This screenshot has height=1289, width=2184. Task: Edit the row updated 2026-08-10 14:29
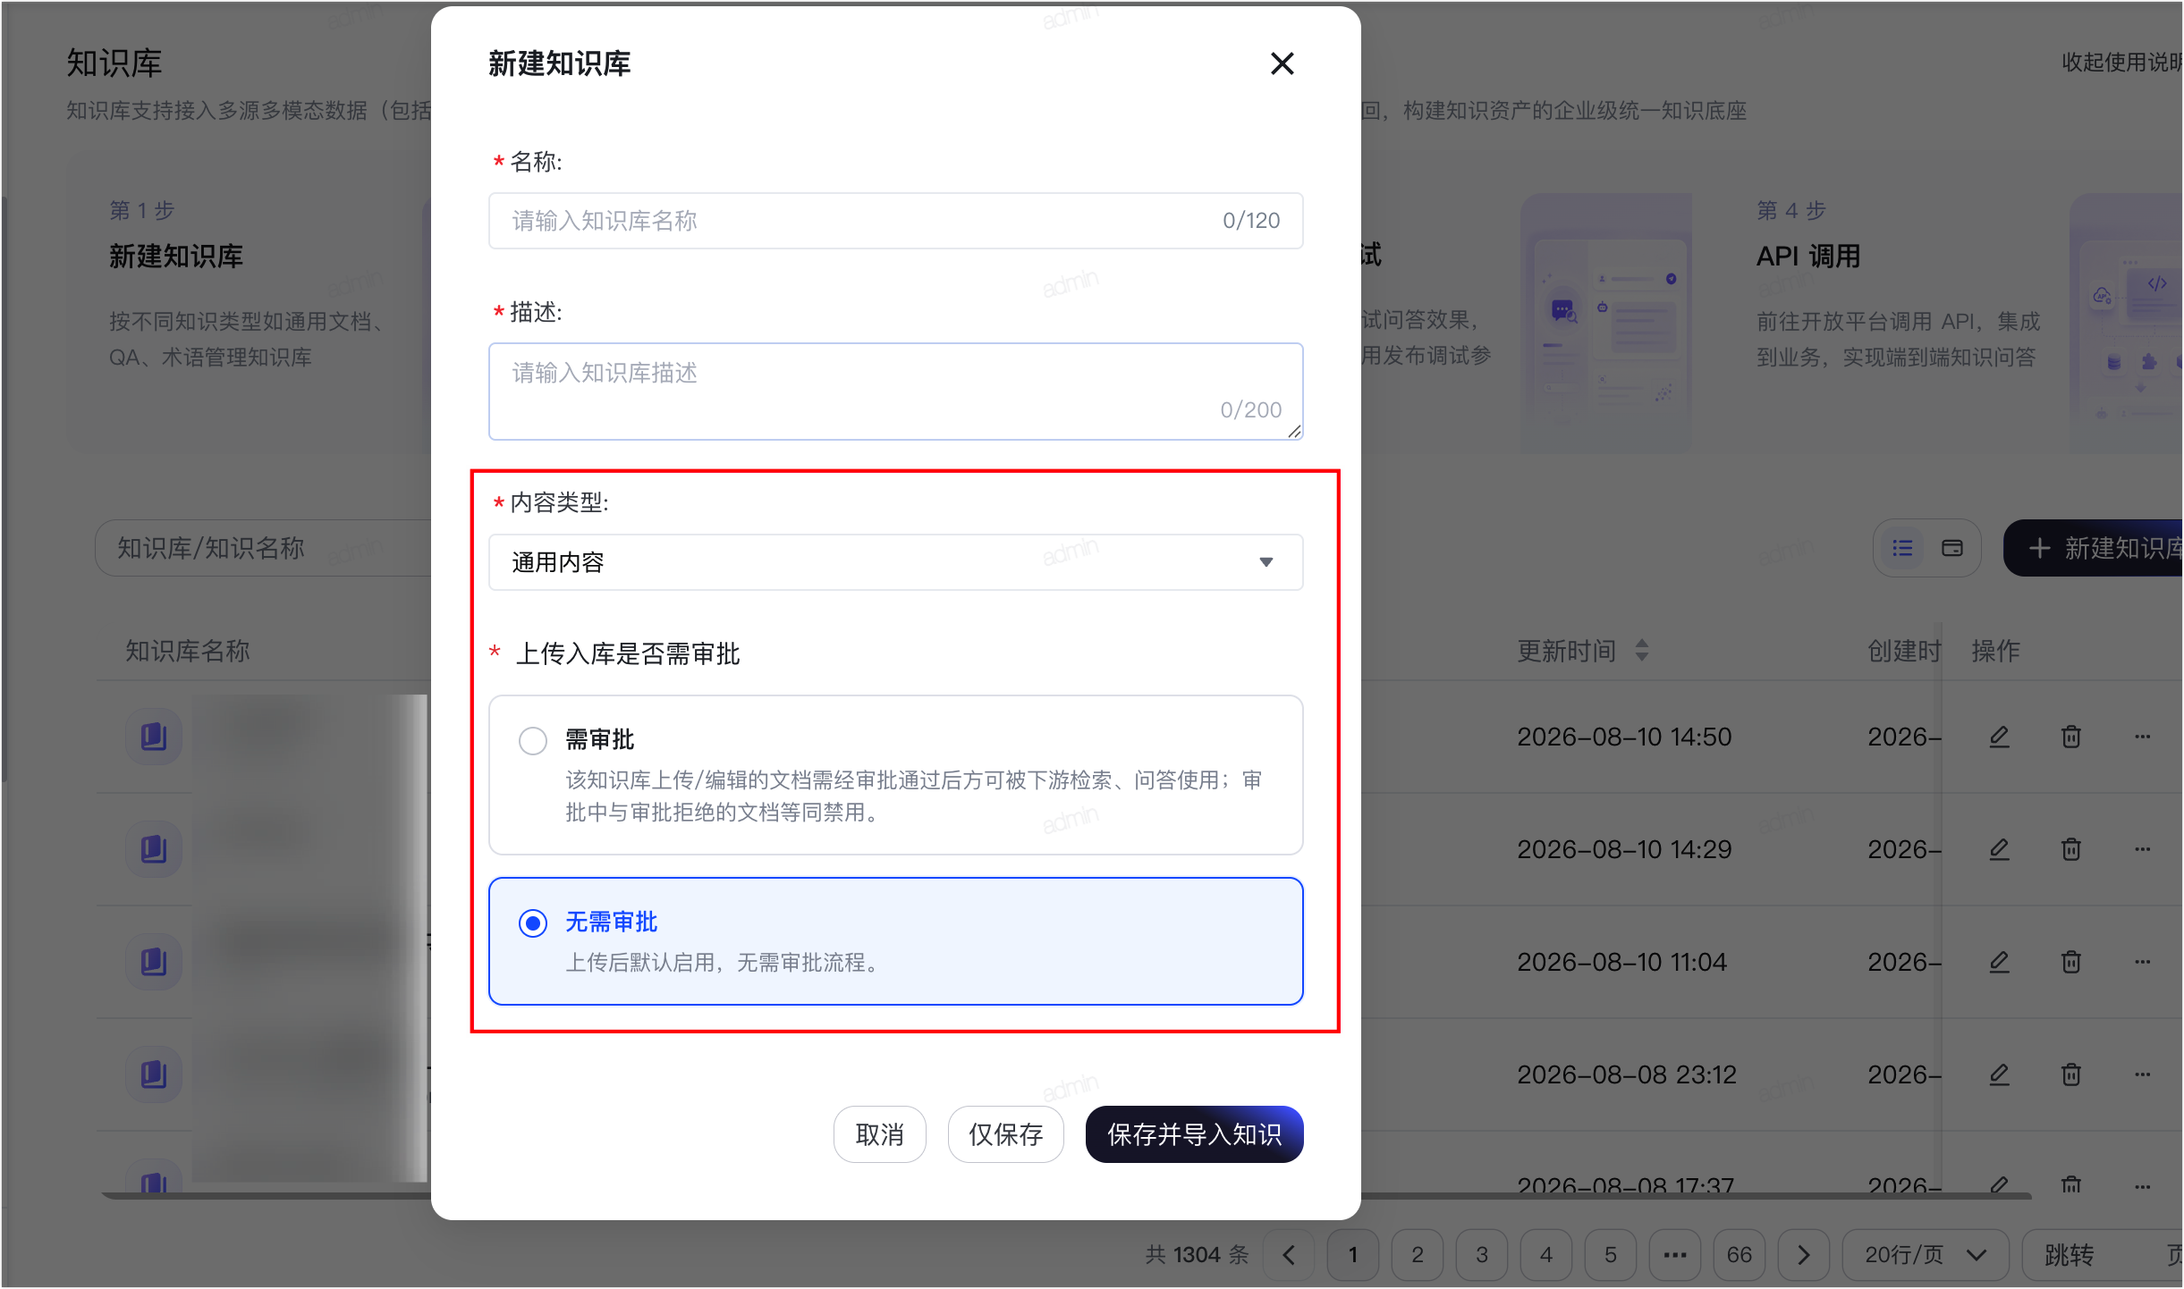(1999, 849)
